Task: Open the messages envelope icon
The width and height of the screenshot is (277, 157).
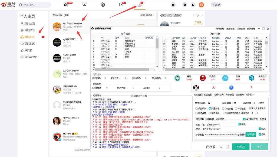Action: pyautogui.click(x=121, y=5)
